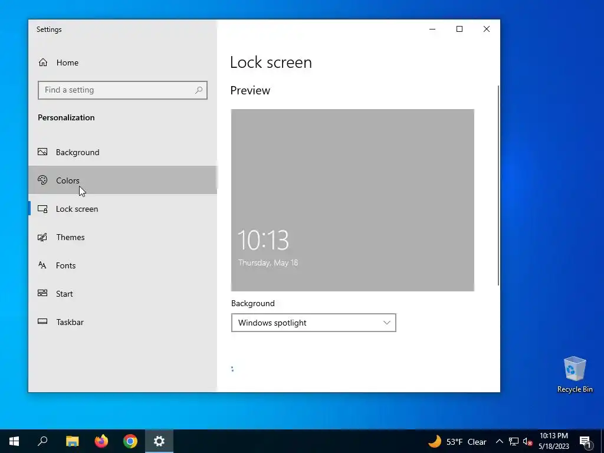Minimize the Settings window
This screenshot has width=604, height=453.
click(x=432, y=29)
